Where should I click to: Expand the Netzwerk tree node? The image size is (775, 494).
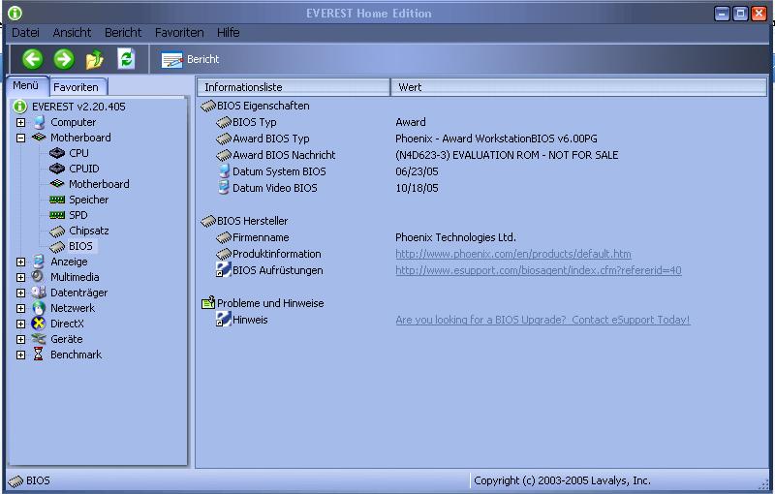[20, 308]
